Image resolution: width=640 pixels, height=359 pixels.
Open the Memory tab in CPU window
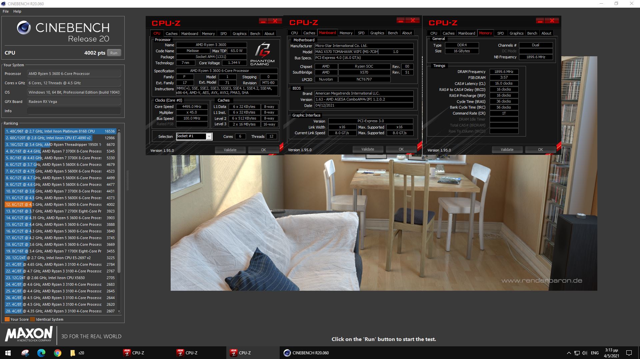(x=208, y=34)
